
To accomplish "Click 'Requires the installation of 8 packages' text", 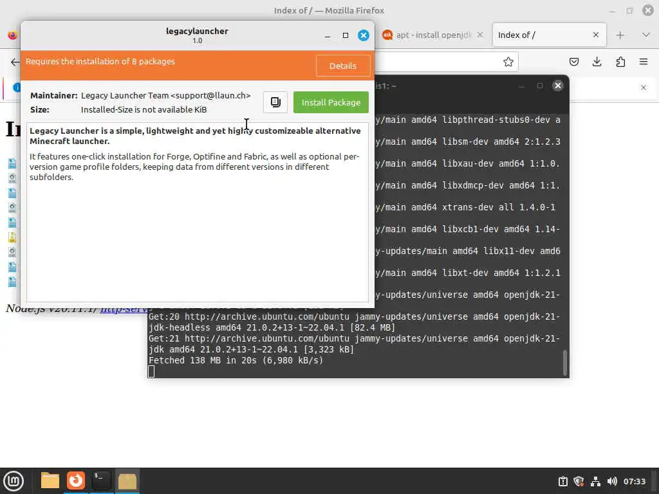I will pos(100,61).
